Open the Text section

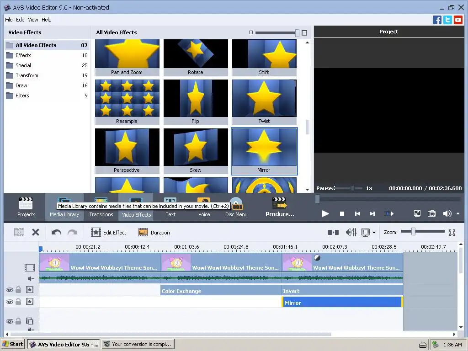click(x=170, y=207)
